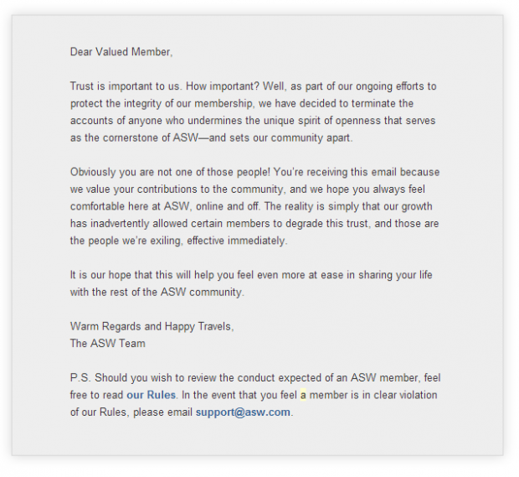Click the phrase "exiling, effective immediately"

pyautogui.click(x=217, y=241)
